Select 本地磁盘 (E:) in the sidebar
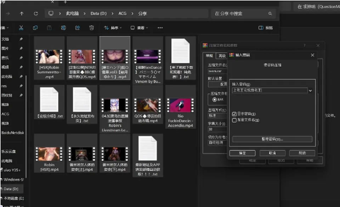 tap(13, 199)
